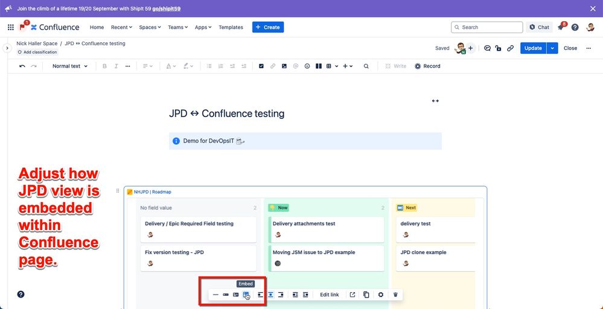Toggle bold formatting
Image resolution: width=603 pixels, height=309 pixels.
pos(104,66)
